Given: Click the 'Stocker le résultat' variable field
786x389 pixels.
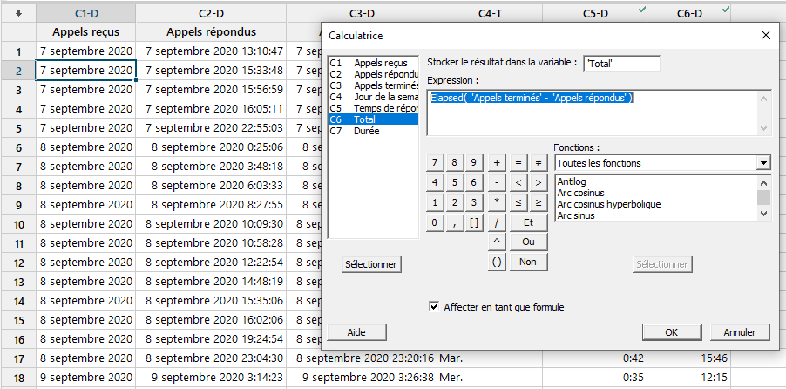Looking at the screenshot, I should tap(621, 64).
